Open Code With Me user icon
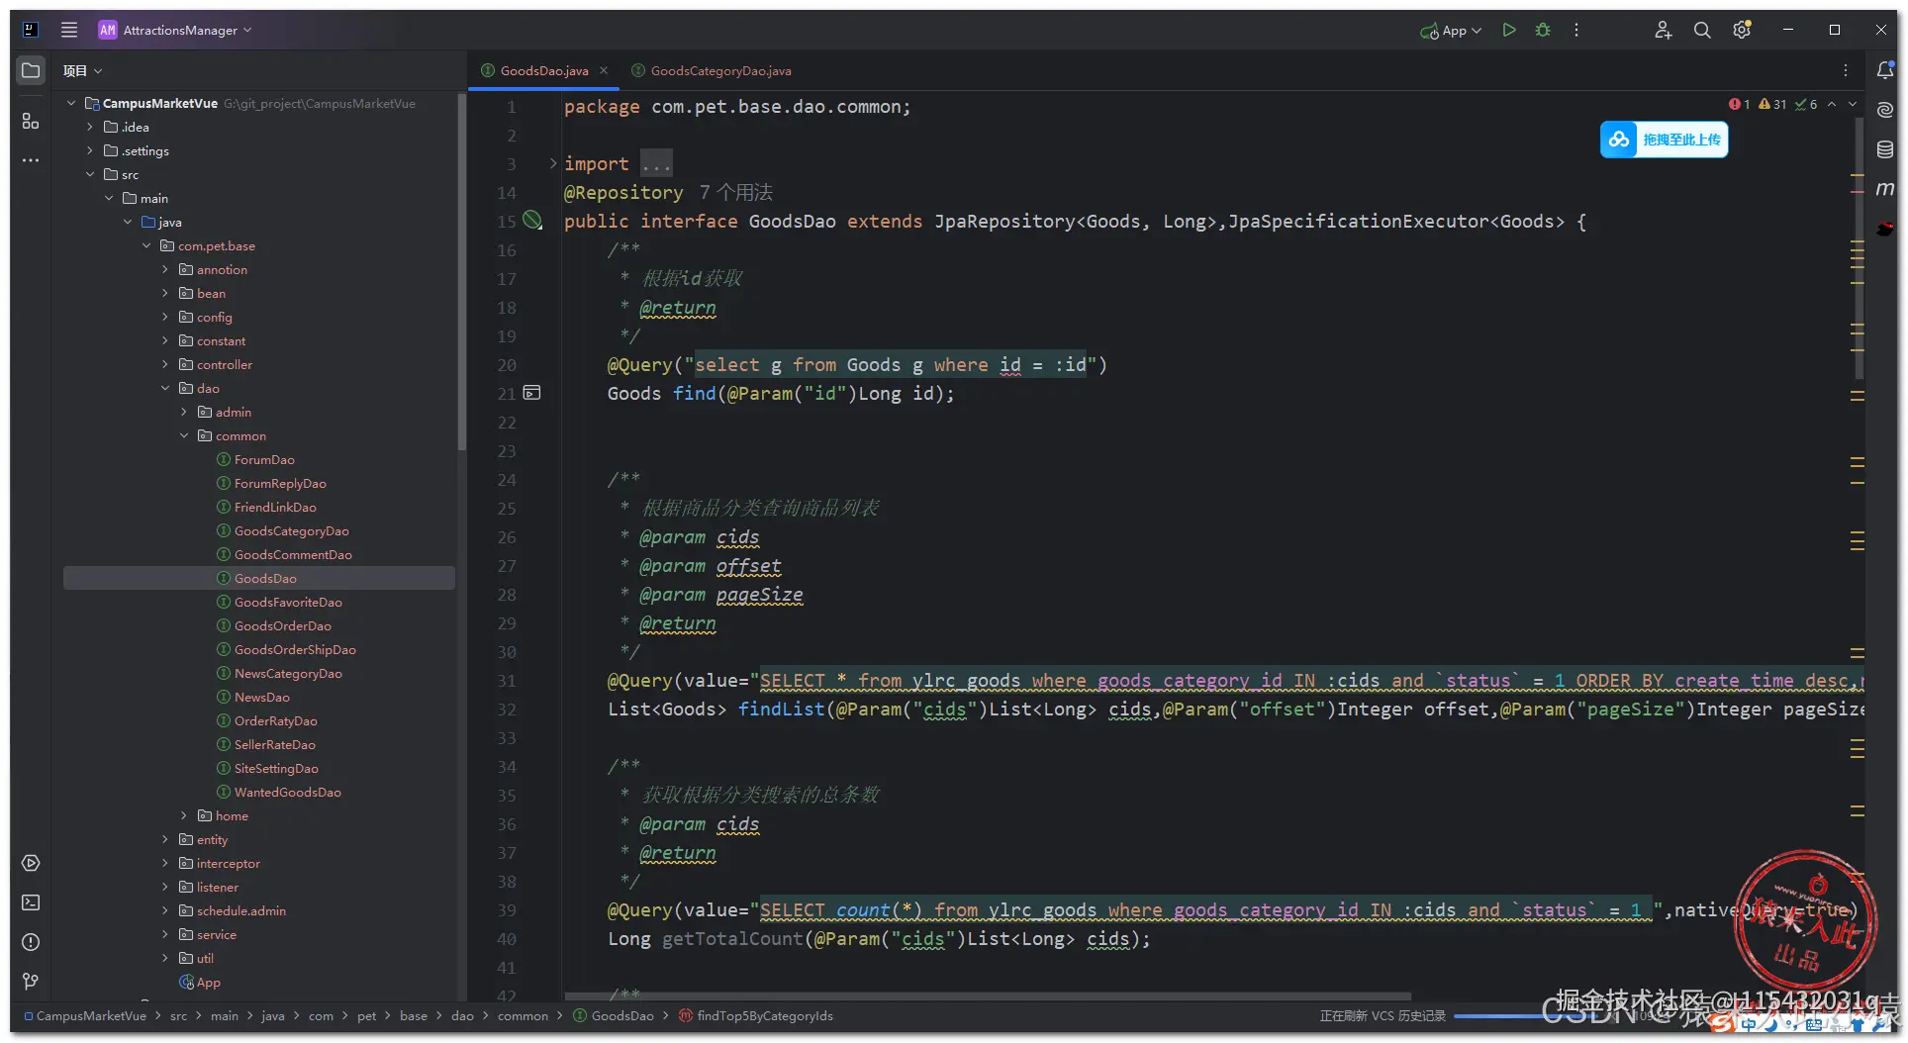The image size is (1908, 1043). pyautogui.click(x=1663, y=30)
